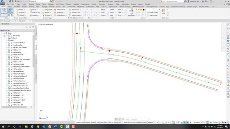
Task: Click the Toolspace help icon
Action: [x=33, y=27]
